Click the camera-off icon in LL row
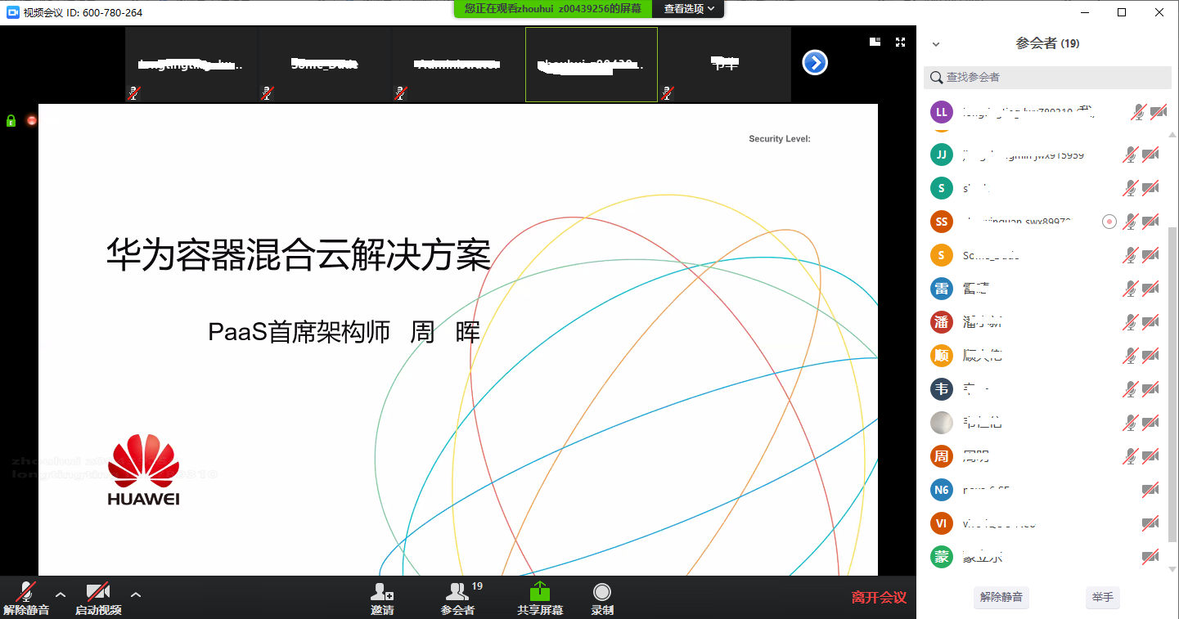This screenshot has width=1179, height=619. [x=1158, y=112]
